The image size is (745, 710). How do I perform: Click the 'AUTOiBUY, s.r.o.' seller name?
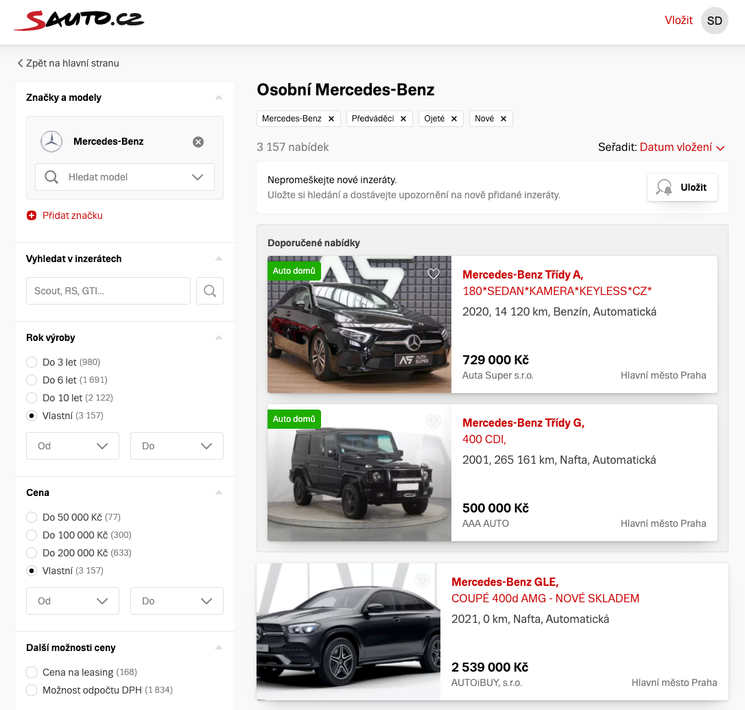[x=486, y=683]
